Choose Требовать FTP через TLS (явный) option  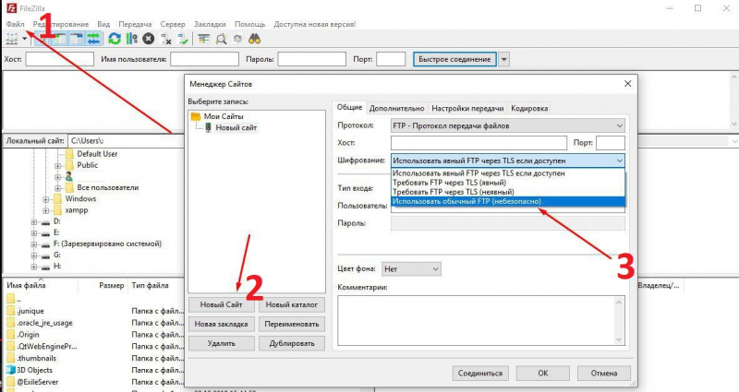(x=507, y=183)
